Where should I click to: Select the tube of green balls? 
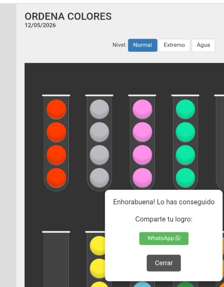click(185, 143)
